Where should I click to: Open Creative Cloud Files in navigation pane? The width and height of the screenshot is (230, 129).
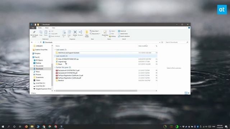click(41, 50)
